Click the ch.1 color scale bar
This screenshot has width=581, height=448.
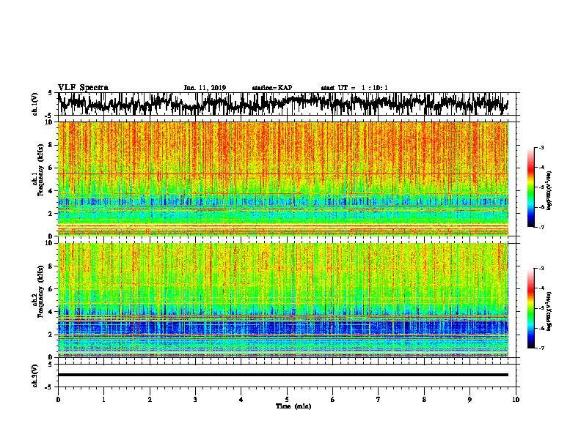[530, 187]
